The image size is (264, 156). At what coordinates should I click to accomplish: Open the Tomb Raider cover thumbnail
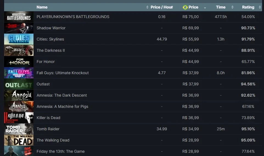[19, 129]
